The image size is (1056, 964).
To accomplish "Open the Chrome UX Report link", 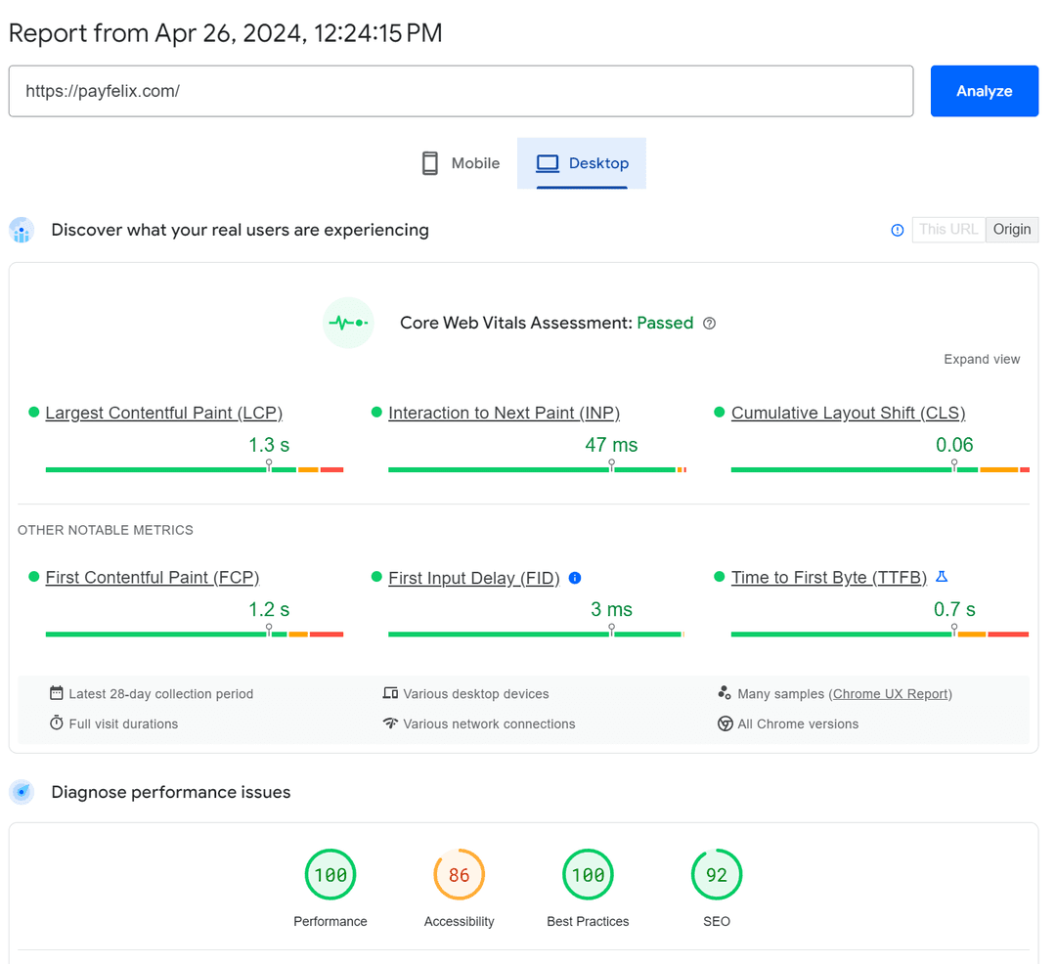I will coord(891,693).
